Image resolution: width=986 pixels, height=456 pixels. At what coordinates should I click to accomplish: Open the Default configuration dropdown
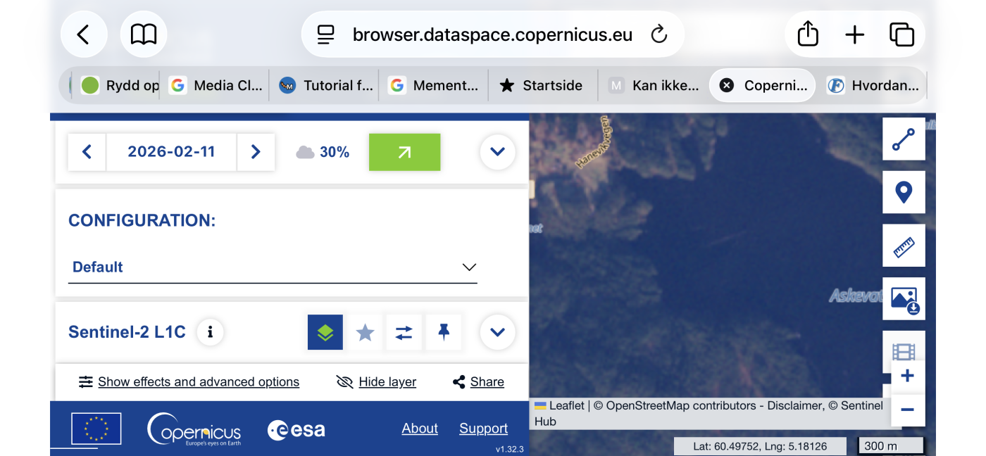coord(273,267)
